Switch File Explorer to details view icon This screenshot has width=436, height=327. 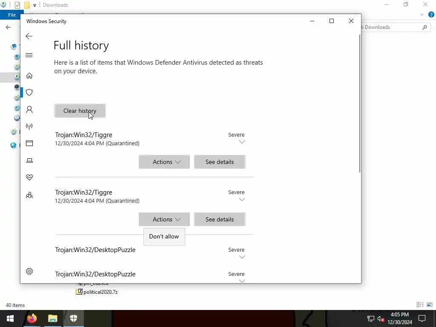click(x=420, y=305)
